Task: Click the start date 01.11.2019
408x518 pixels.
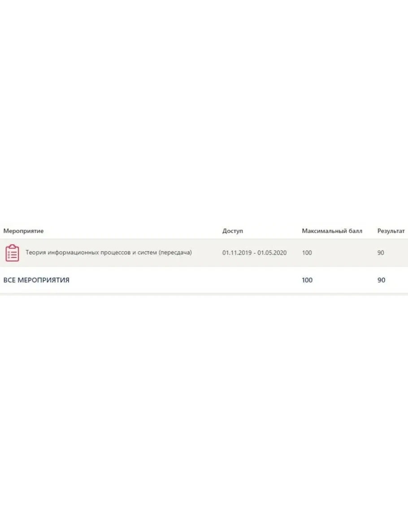Action: pos(237,253)
